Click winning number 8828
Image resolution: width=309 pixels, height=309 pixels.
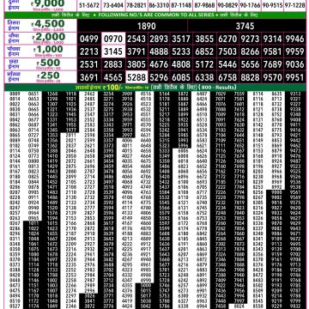pos(250,77)
